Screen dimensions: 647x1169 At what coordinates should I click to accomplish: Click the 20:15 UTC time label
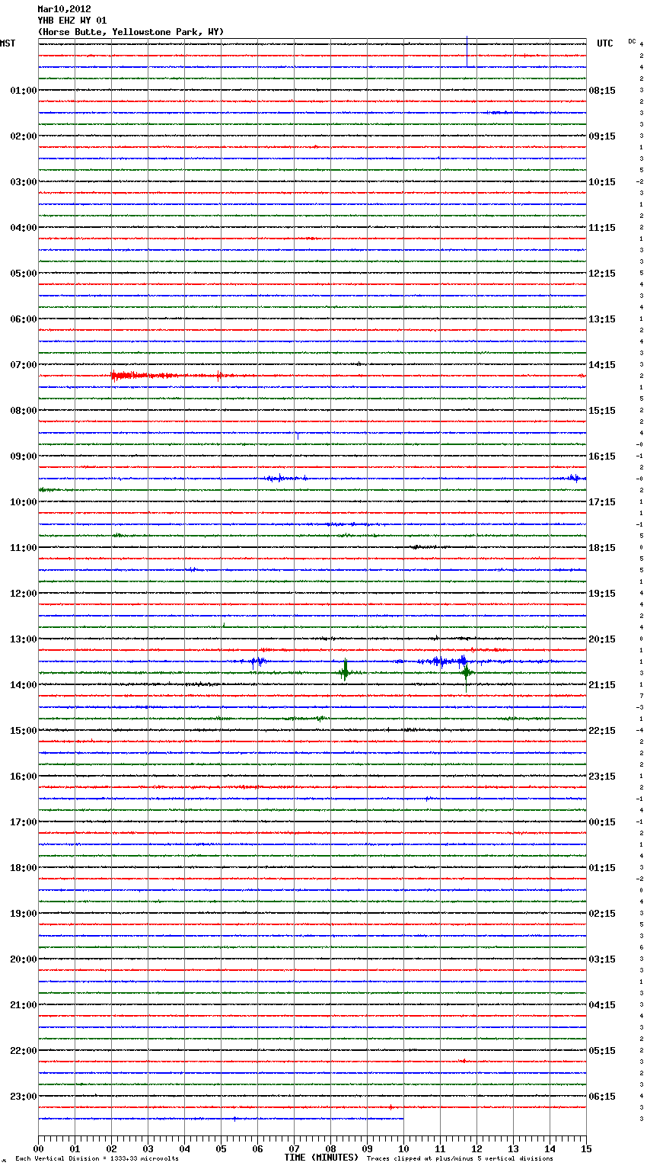(602, 639)
